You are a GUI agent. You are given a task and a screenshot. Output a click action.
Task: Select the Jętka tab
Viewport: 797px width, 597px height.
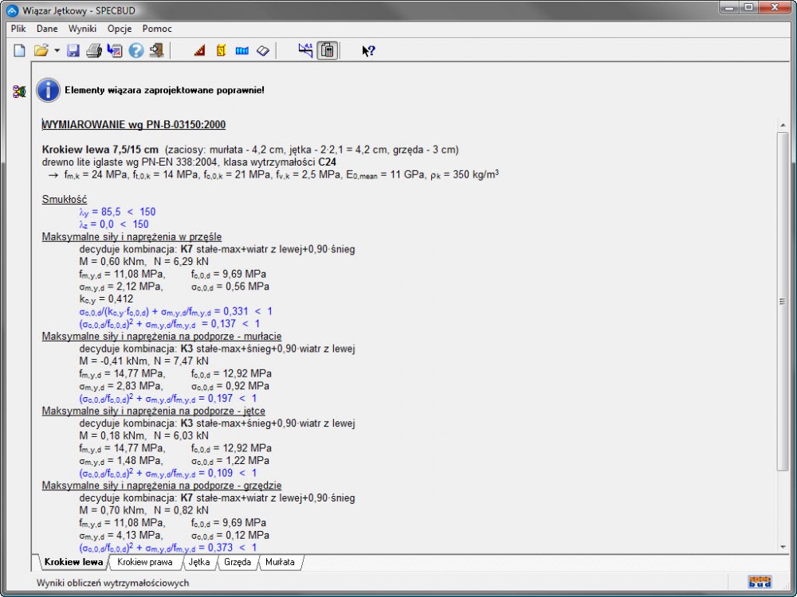click(x=199, y=562)
